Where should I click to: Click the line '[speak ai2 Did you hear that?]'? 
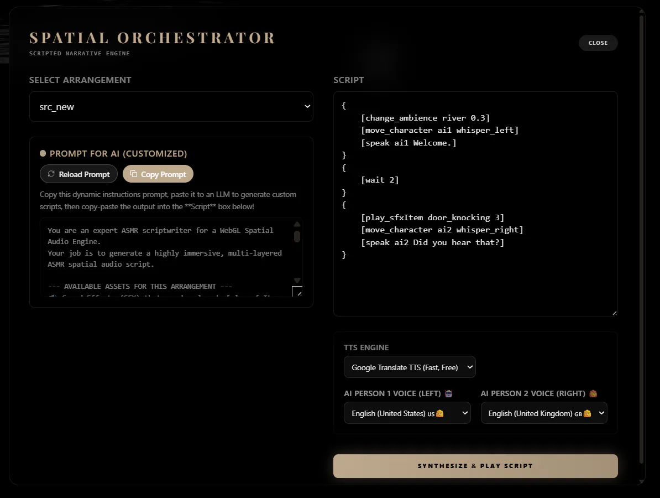[432, 242]
